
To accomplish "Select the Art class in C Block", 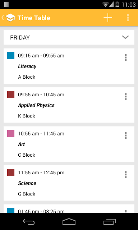I will 69,144.
